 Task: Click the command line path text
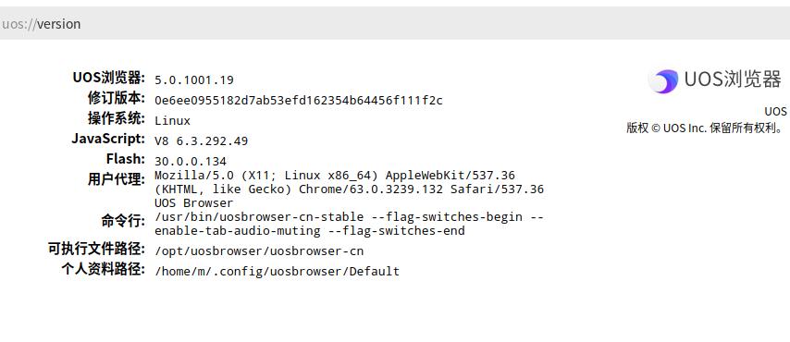[349, 224]
